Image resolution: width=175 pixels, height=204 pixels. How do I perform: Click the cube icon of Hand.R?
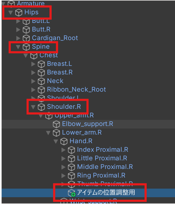[x=64, y=141]
